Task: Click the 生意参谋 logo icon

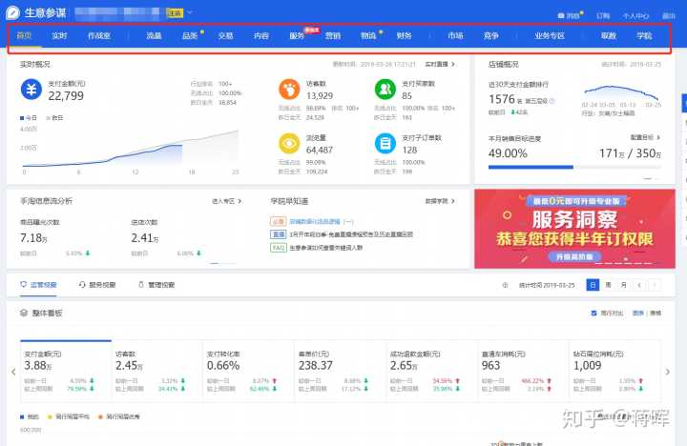Action: (11, 13)
